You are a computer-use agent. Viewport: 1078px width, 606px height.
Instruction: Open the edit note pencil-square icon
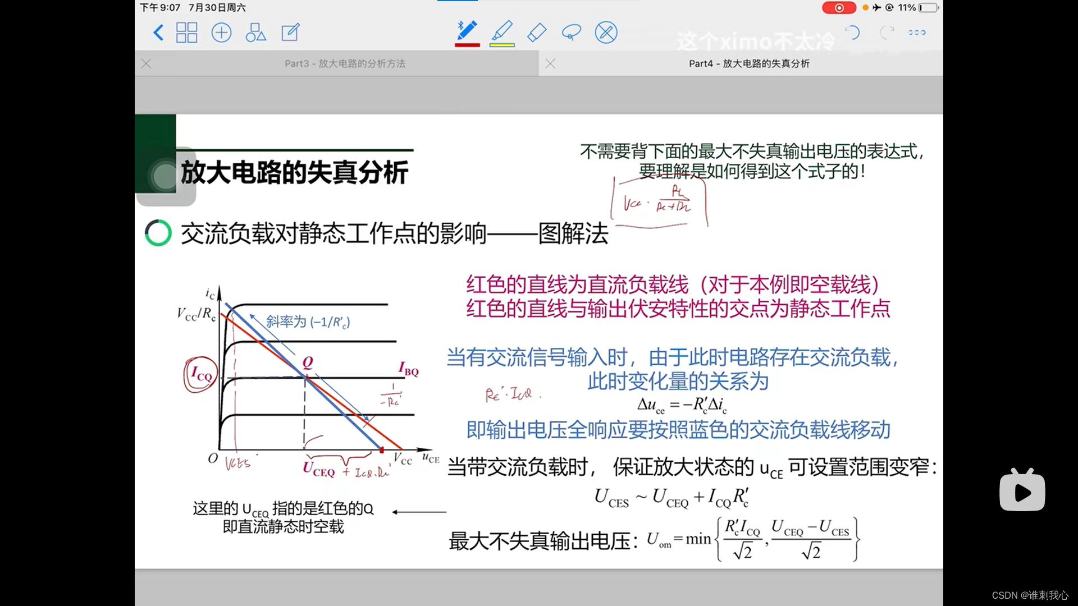pos(290,33)
